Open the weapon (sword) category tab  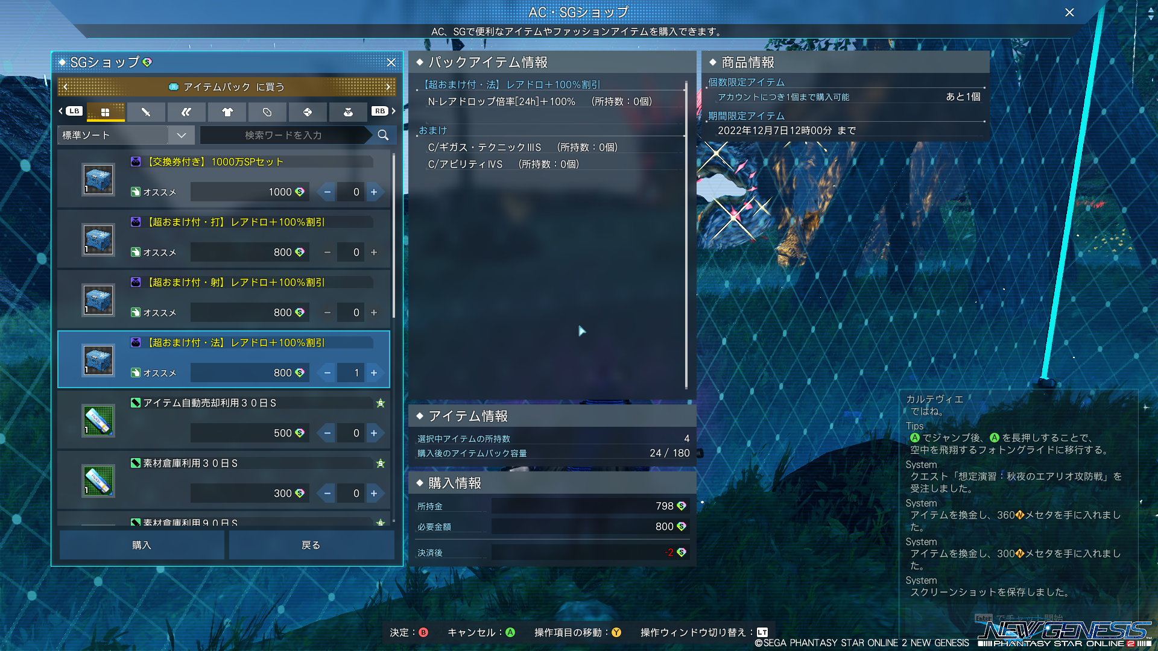(146, 112)
